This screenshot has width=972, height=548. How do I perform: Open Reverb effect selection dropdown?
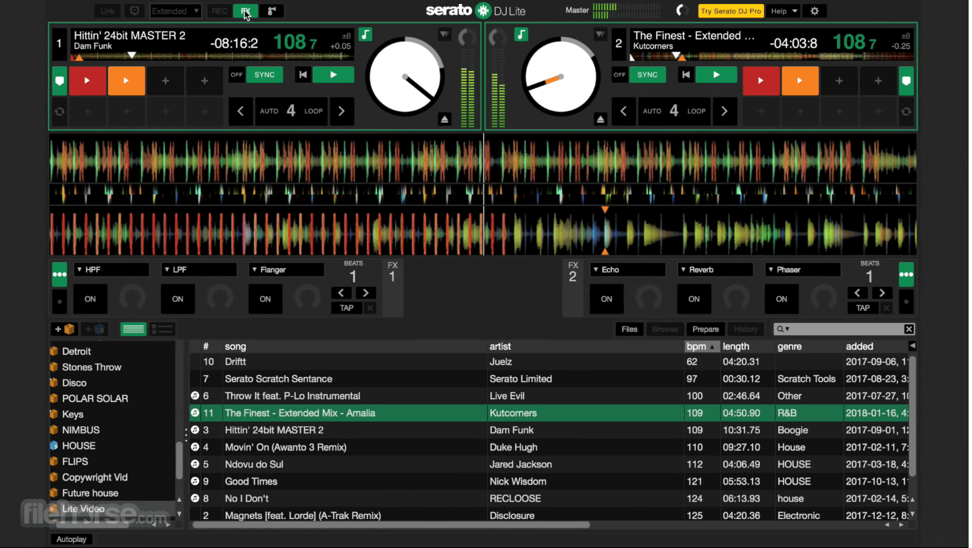(715, 270)
